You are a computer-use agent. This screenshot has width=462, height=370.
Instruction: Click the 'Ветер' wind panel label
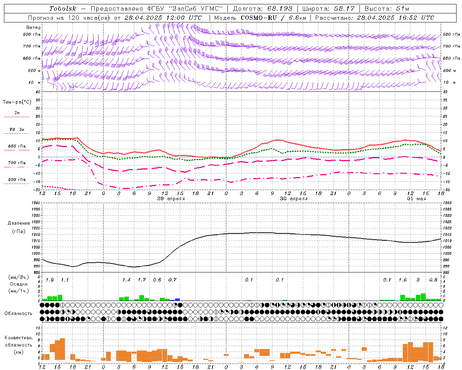coord(34,27)
